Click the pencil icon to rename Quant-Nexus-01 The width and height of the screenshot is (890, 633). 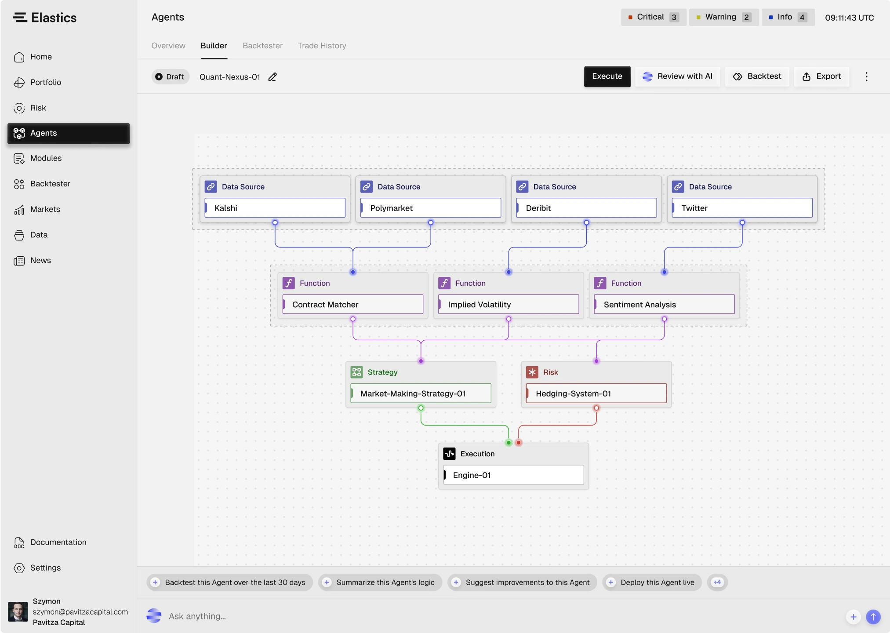[272, 77]
